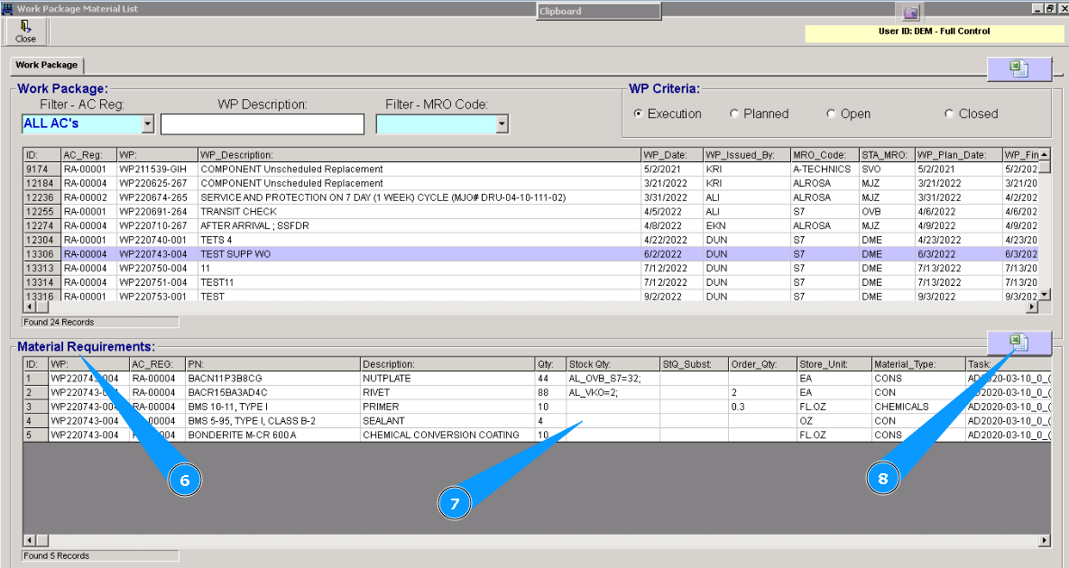Choose the Open criteria option
This screenshot has height=568, width=1069.
click(831, 114)
